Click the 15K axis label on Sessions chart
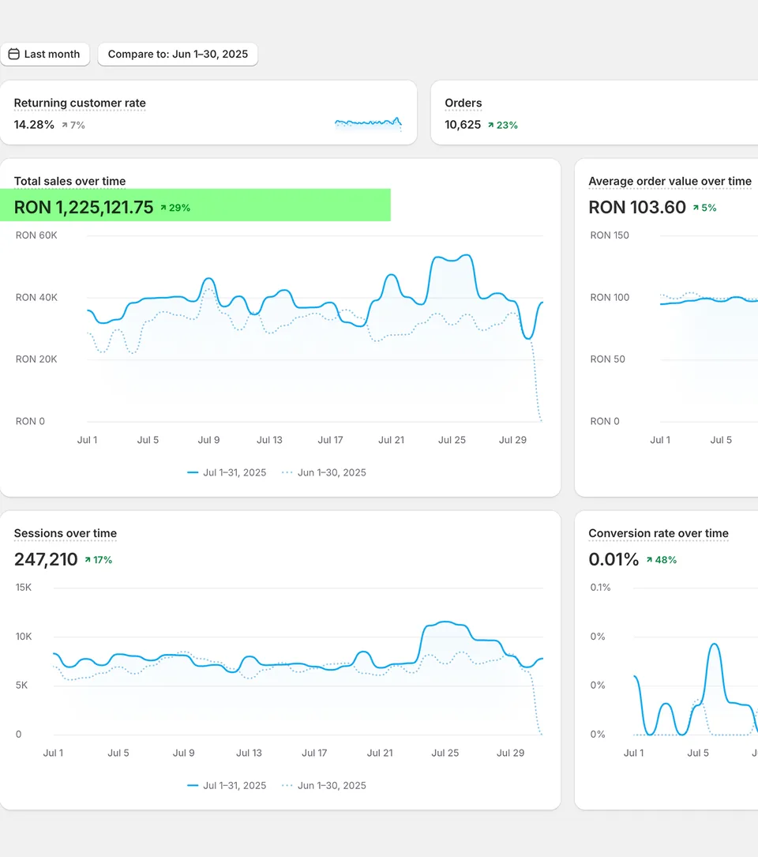This screenshot has width=758, height=857. coord(24,588)
